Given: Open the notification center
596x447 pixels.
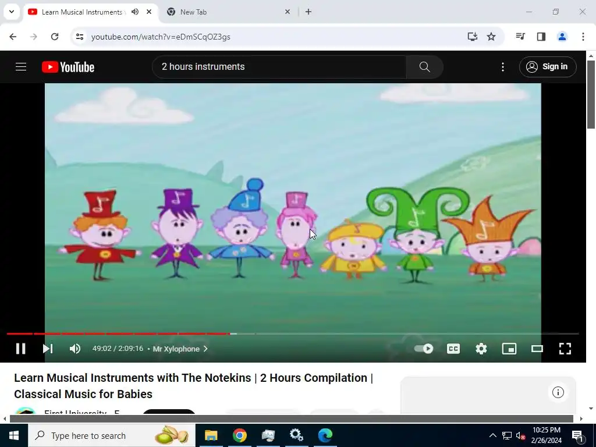Looking at the screenshot, I should [x=577, y=435].
